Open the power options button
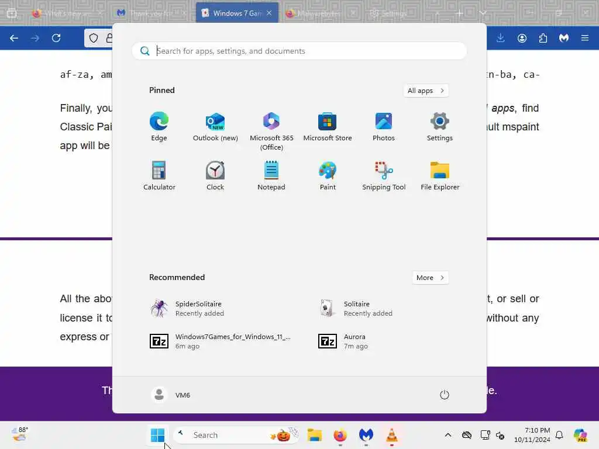The image size is (599, 449). point(445,395)
